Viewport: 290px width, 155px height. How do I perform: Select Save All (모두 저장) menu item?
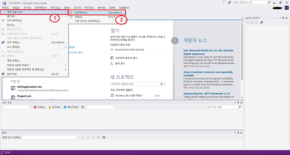pos(34,43)
